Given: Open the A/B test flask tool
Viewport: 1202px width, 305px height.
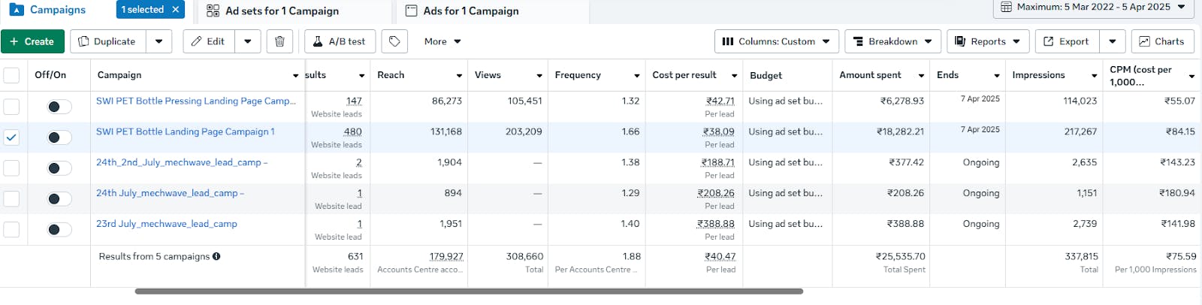Looking at the screenshot, I should click(339, 41).
